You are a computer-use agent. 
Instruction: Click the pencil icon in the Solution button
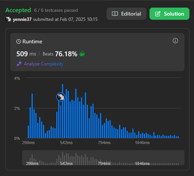click(158, 14)
